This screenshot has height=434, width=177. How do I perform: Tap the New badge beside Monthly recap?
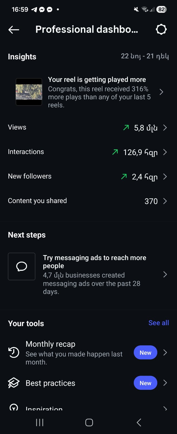145,353
